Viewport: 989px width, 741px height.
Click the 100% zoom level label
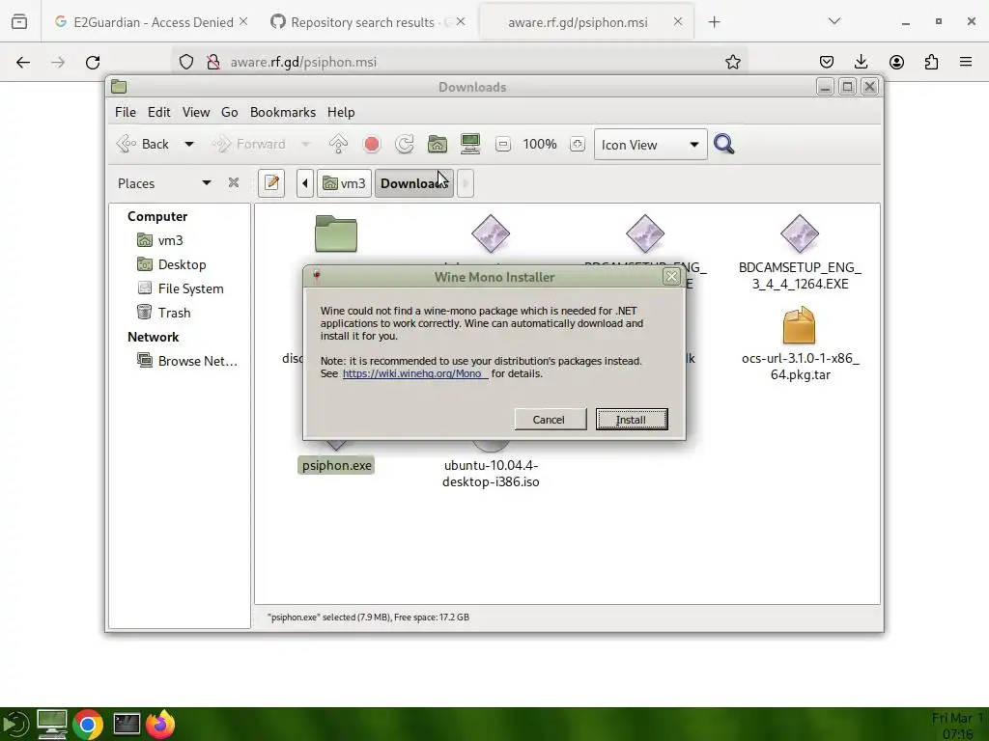[x=540, y=145]
